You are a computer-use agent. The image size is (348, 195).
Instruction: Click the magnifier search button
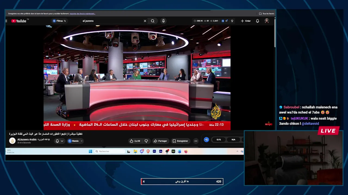pos(153,21)
